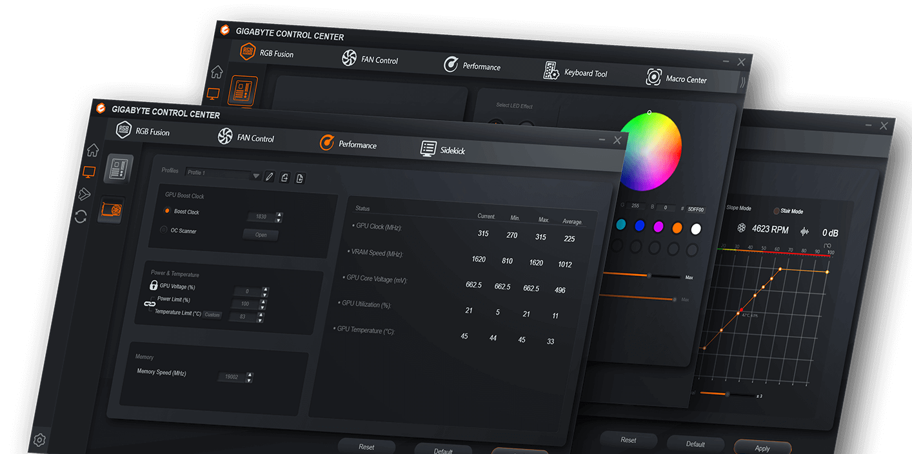This screenshot has height=454, width=912.
Task: Switch to the RGB Fusion tab in the front window
Action: [x=143, y=131]
